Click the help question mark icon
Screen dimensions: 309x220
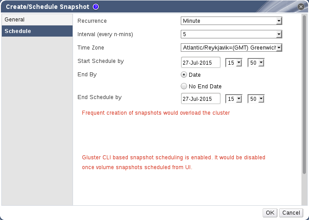pos(96,7)
